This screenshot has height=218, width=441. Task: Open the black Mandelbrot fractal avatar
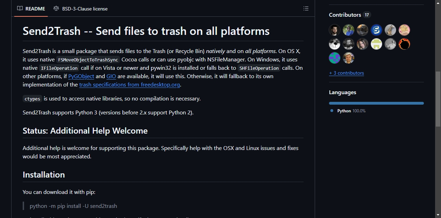[404, 44]
